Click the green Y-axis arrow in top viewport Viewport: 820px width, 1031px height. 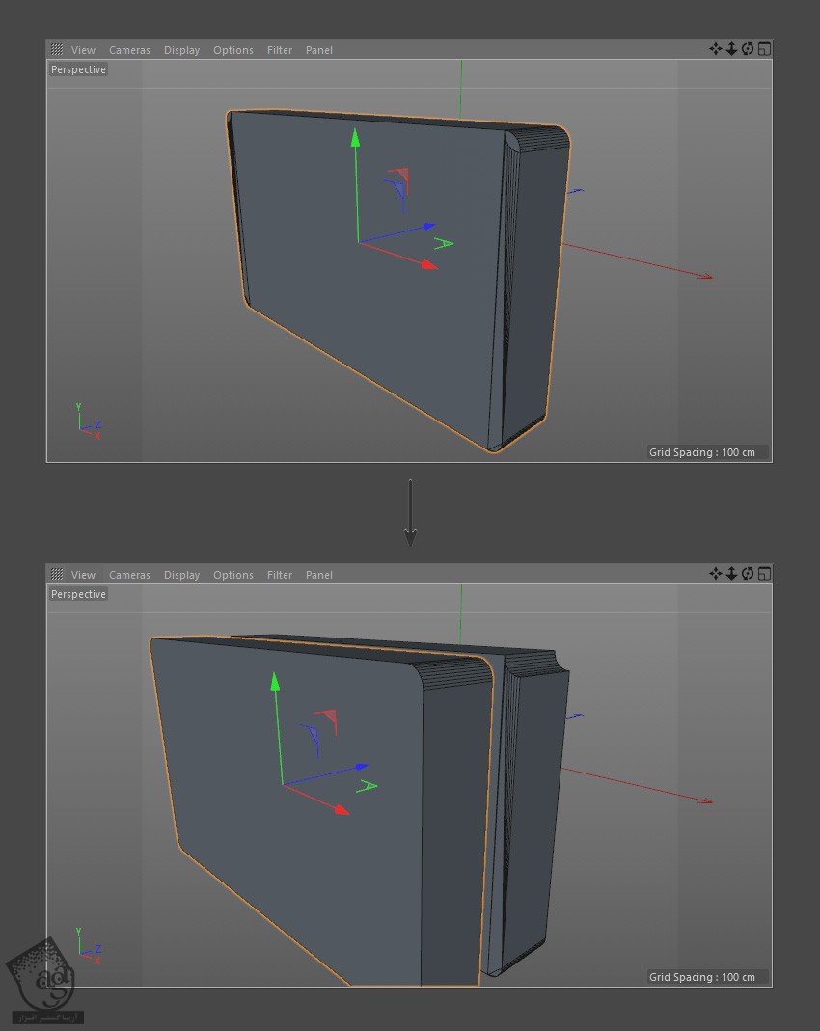point(355,140)
